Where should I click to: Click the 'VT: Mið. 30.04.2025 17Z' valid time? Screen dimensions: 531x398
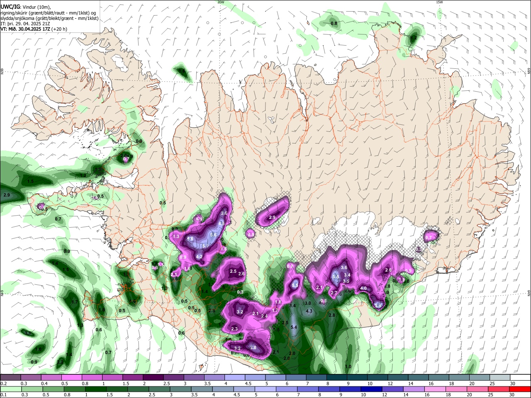pos(25,29)
